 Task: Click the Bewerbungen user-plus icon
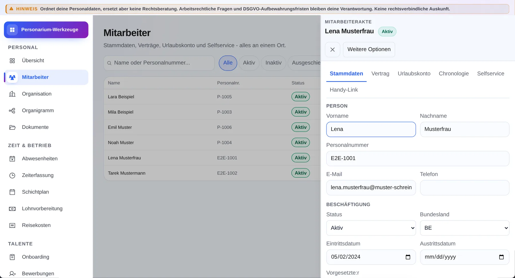coord(12,273)
